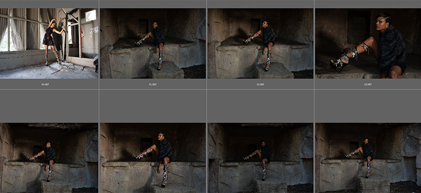Viewport: 421px width, 193px height.
Task: Open the 02.NEF photo thumbnail
Action: [260, 44]
